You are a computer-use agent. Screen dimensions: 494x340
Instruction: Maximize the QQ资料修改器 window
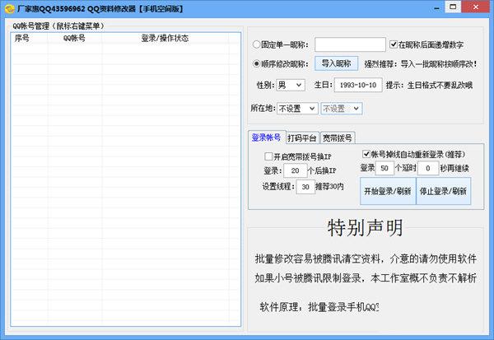[x=453, y=7]
